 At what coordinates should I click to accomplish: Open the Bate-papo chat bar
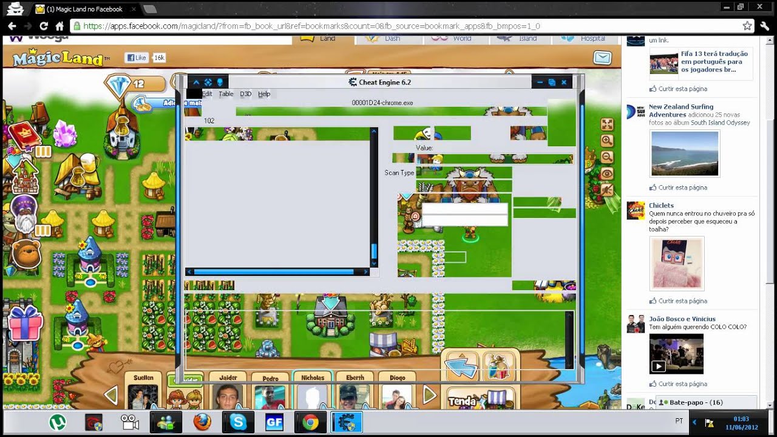(x=707, y=402)
